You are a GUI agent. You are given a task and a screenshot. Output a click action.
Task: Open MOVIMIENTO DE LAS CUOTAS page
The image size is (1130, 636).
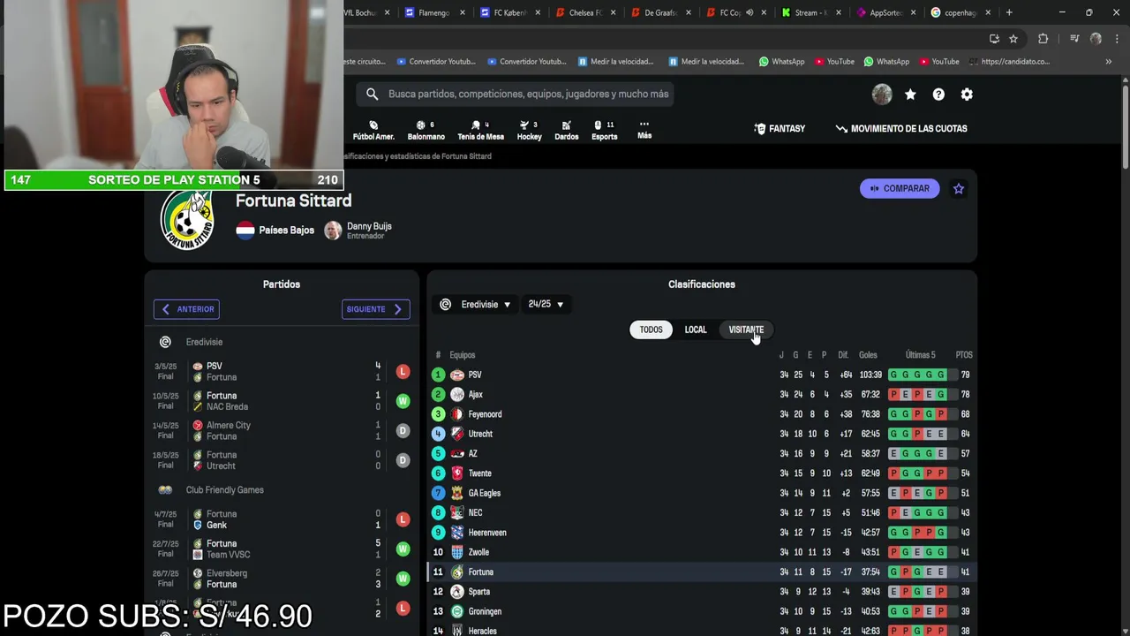coord(901,129)
